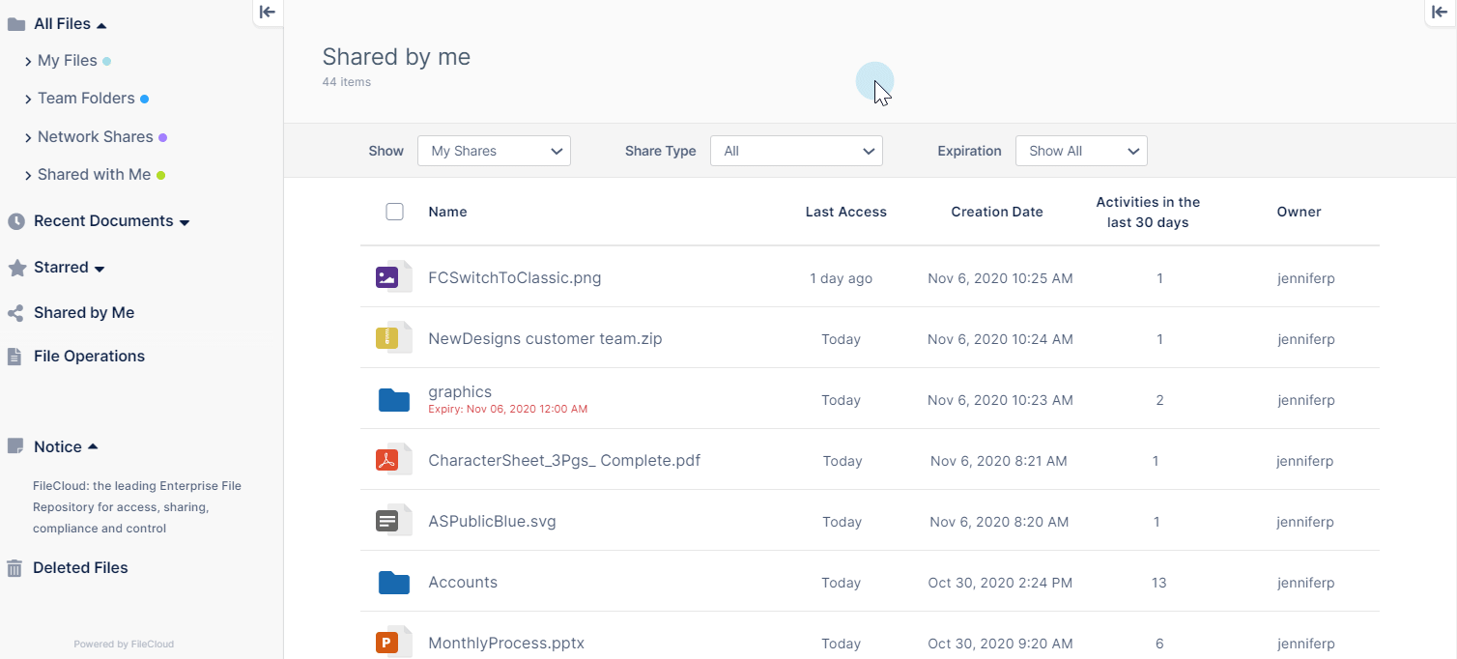Click the Deleted Files trash icon
This screenshot has height=659, width=1457.
(15, 568)
